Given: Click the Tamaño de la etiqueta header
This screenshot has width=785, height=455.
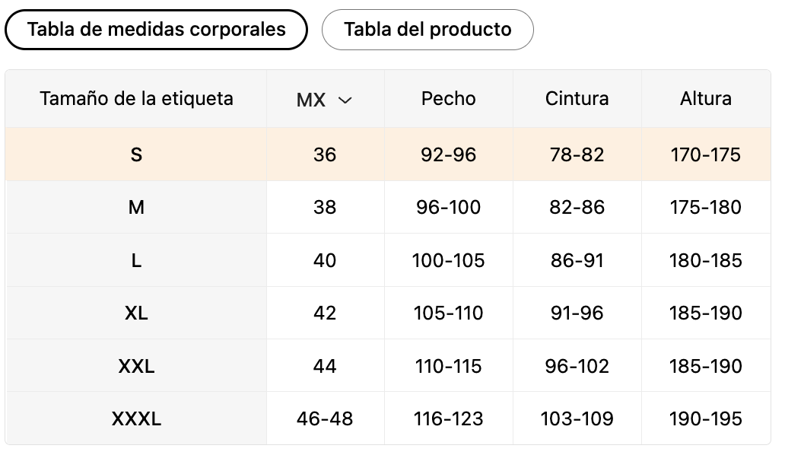Looking at the screenshot, I should pos(136,99).
